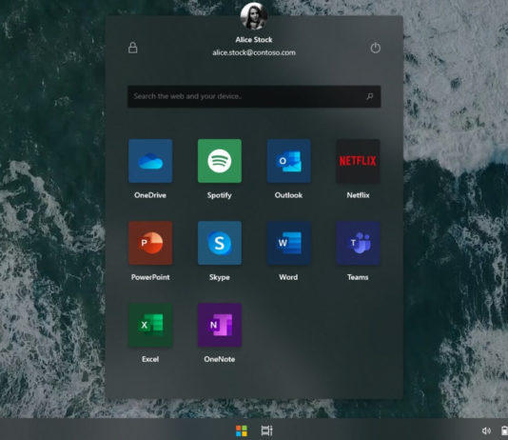Viewport: 508px width, 440px height.
Task: Click the 'Excel' label text
Action: pos(150,359)
